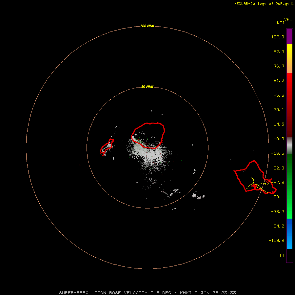Screen dimensions: 295x295
Task: Click the -47.6 velocity legend value
Action: (278, 183)
